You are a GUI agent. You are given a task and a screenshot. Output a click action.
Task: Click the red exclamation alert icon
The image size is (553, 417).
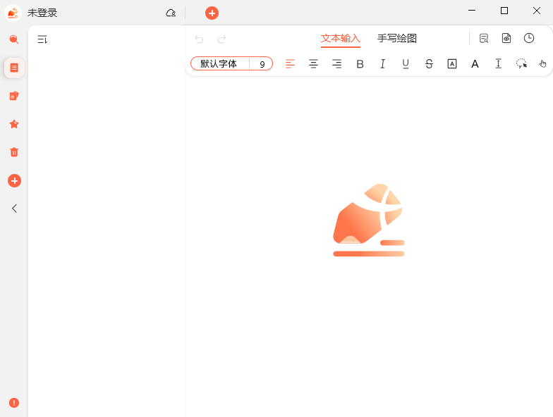click(14, 403)
